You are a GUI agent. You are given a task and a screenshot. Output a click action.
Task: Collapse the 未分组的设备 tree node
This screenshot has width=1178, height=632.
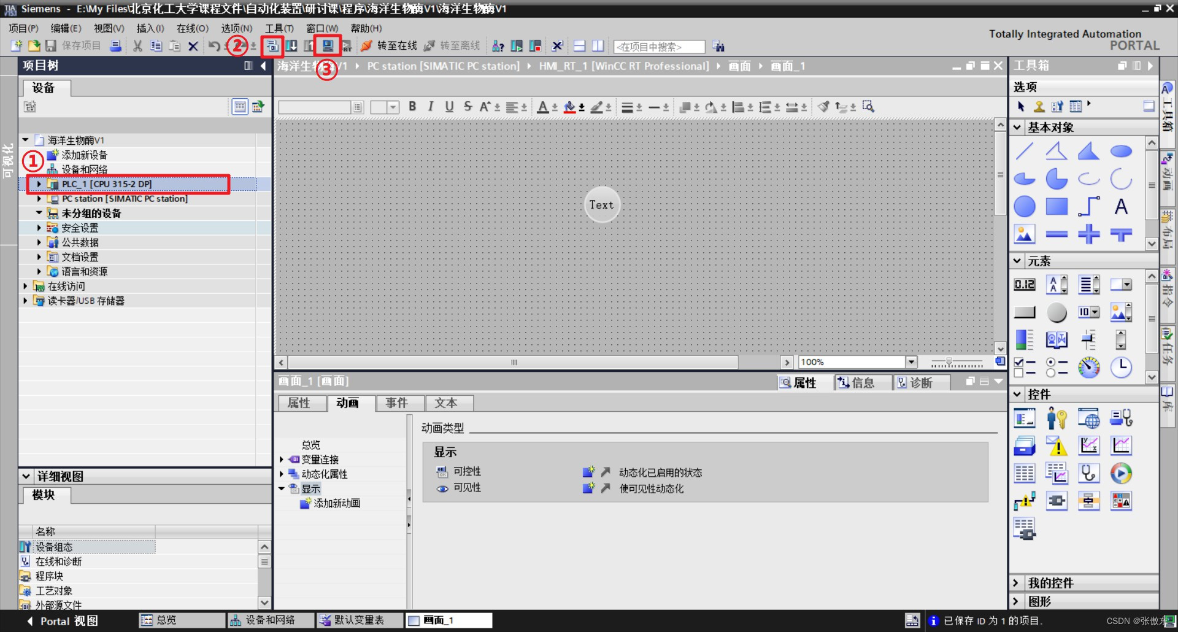click(x=39, y=213)
